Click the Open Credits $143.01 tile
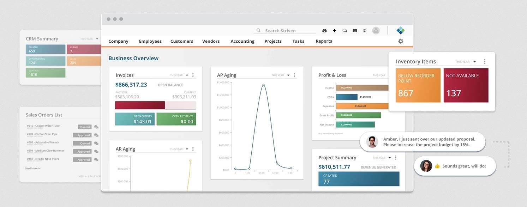 pyautogui.click(x=135, y=119)
